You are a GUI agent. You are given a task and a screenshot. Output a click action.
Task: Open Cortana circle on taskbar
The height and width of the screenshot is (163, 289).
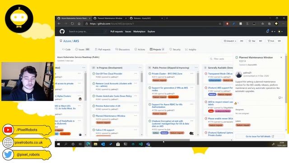(73, 144)
